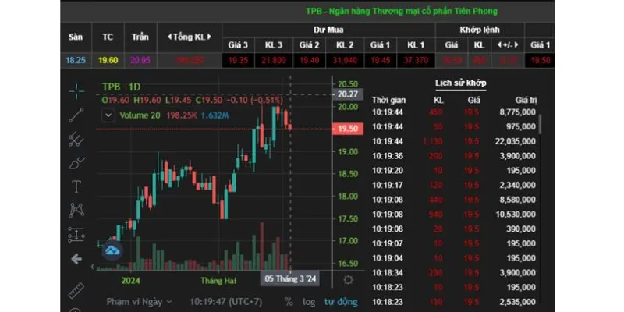Click bid Giá 3 value 19.35
Viewport: 624px width, 312px height.
pos(238,61)
